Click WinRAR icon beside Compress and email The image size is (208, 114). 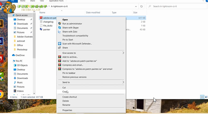(x=60, y=65)
